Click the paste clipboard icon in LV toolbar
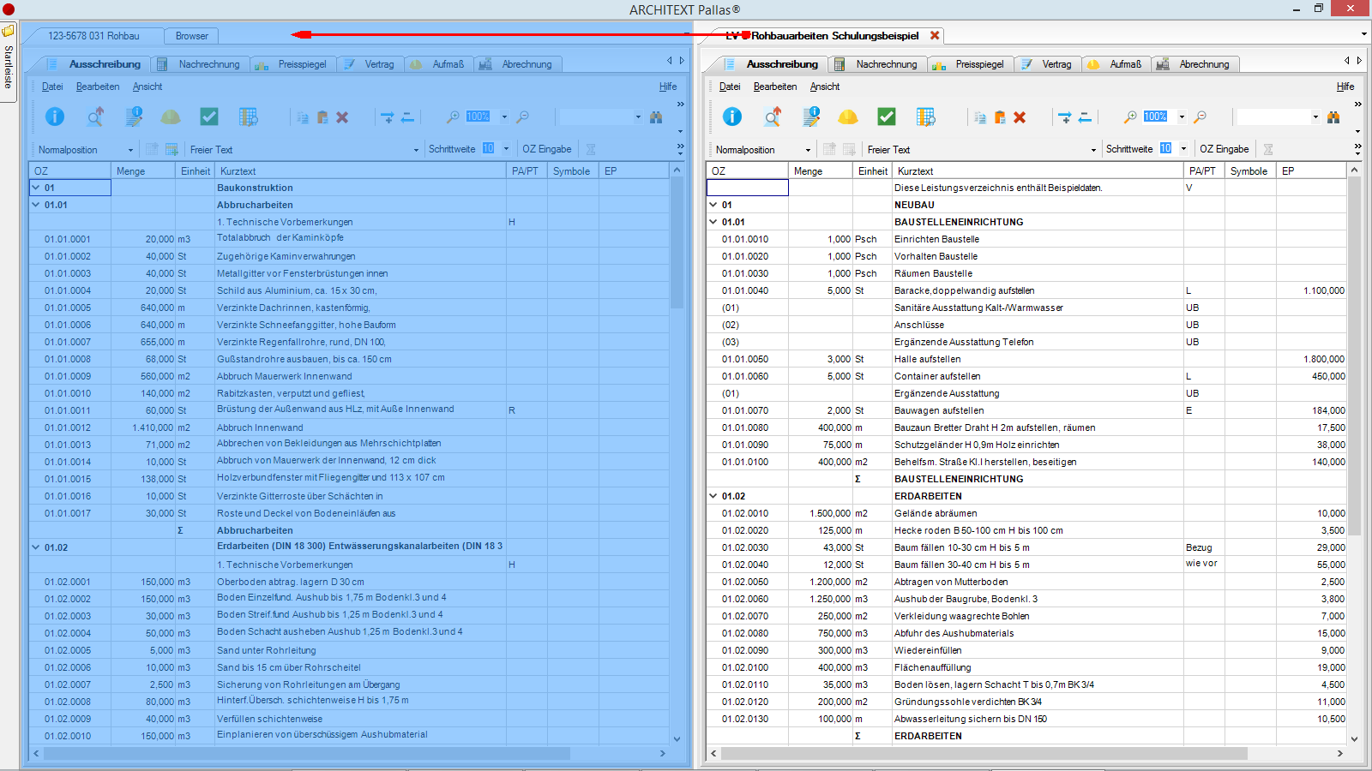This screenshot has height=771, width=1372. point(1000,117)
